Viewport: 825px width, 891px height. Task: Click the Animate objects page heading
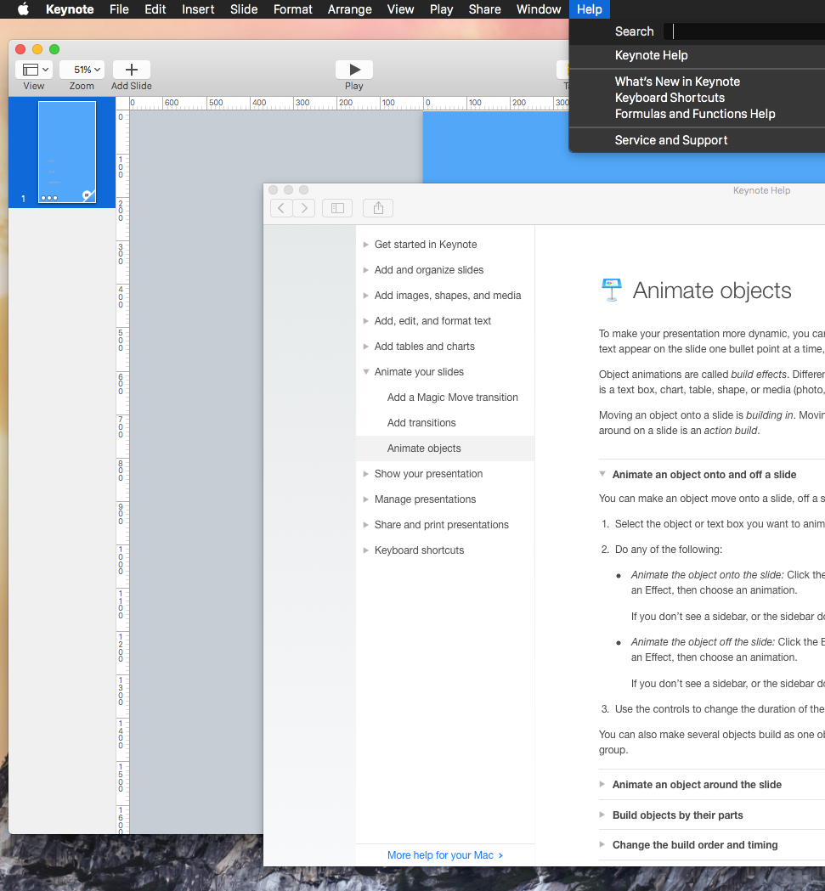point(712,290)
